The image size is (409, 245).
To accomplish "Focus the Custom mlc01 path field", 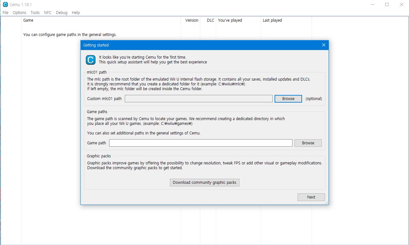I will 199,99.
